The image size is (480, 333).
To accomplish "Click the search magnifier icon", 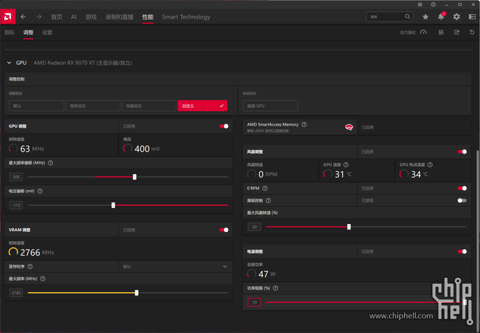I will pos(408,17).
